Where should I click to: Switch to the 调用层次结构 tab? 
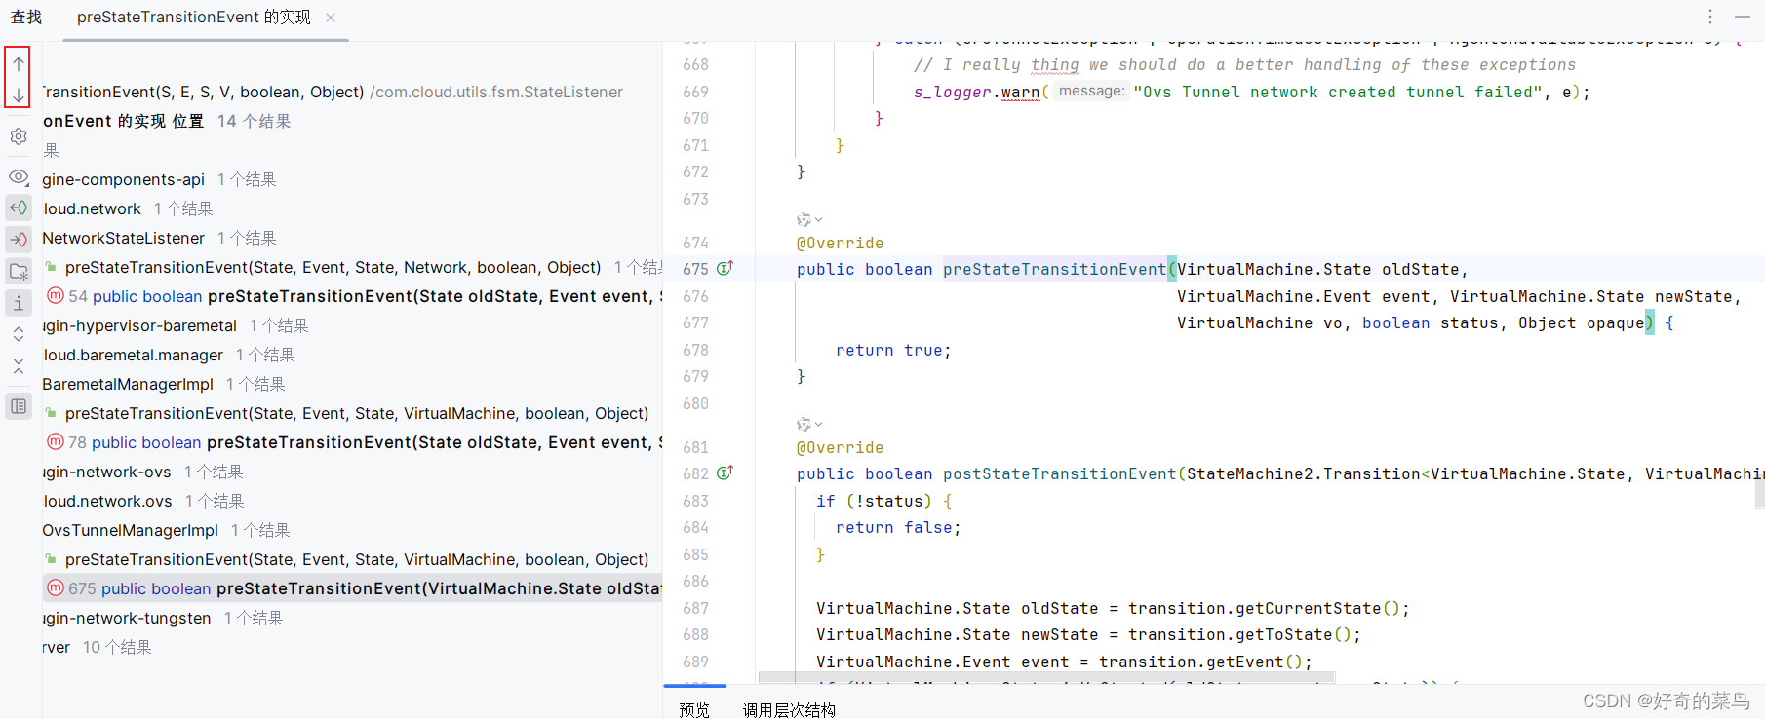[x=789, y=709]
